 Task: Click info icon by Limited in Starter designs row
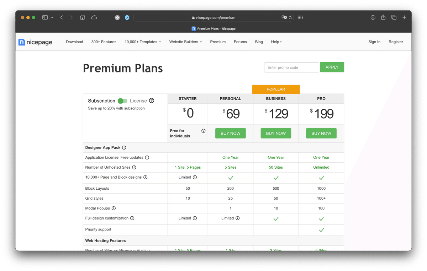coord(195,177)
